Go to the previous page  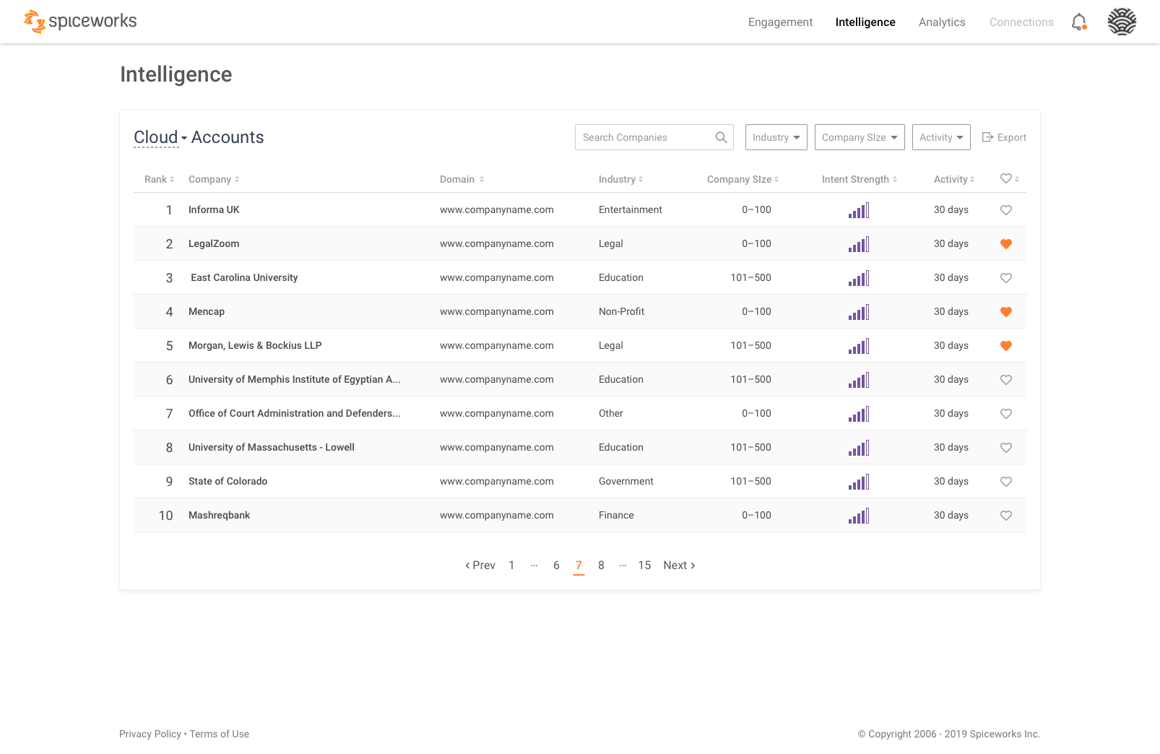pyautogui.click(x=480, y=565)
